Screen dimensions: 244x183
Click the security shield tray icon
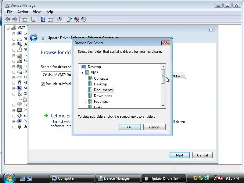click(x=196, y=178)
